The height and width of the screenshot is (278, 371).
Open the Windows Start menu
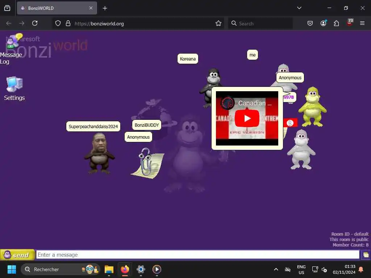[x=12, y=269]
